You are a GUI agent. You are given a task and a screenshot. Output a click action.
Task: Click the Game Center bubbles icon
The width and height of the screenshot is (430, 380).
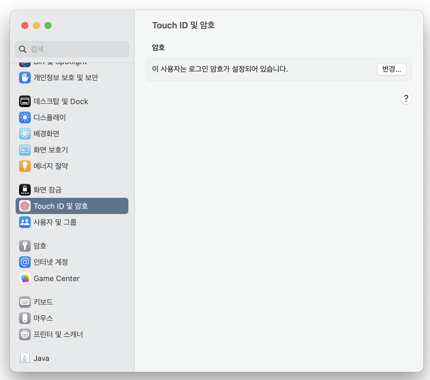25,278
